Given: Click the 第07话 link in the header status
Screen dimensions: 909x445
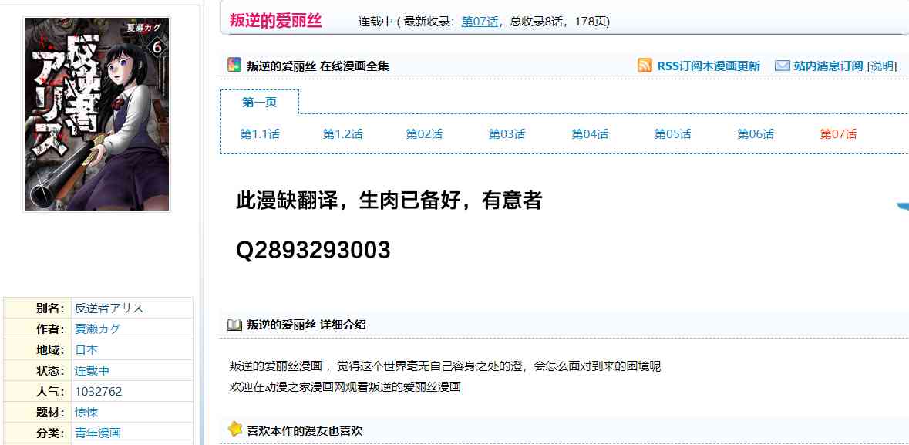Looking at the screenshot, I should [480, 22].
